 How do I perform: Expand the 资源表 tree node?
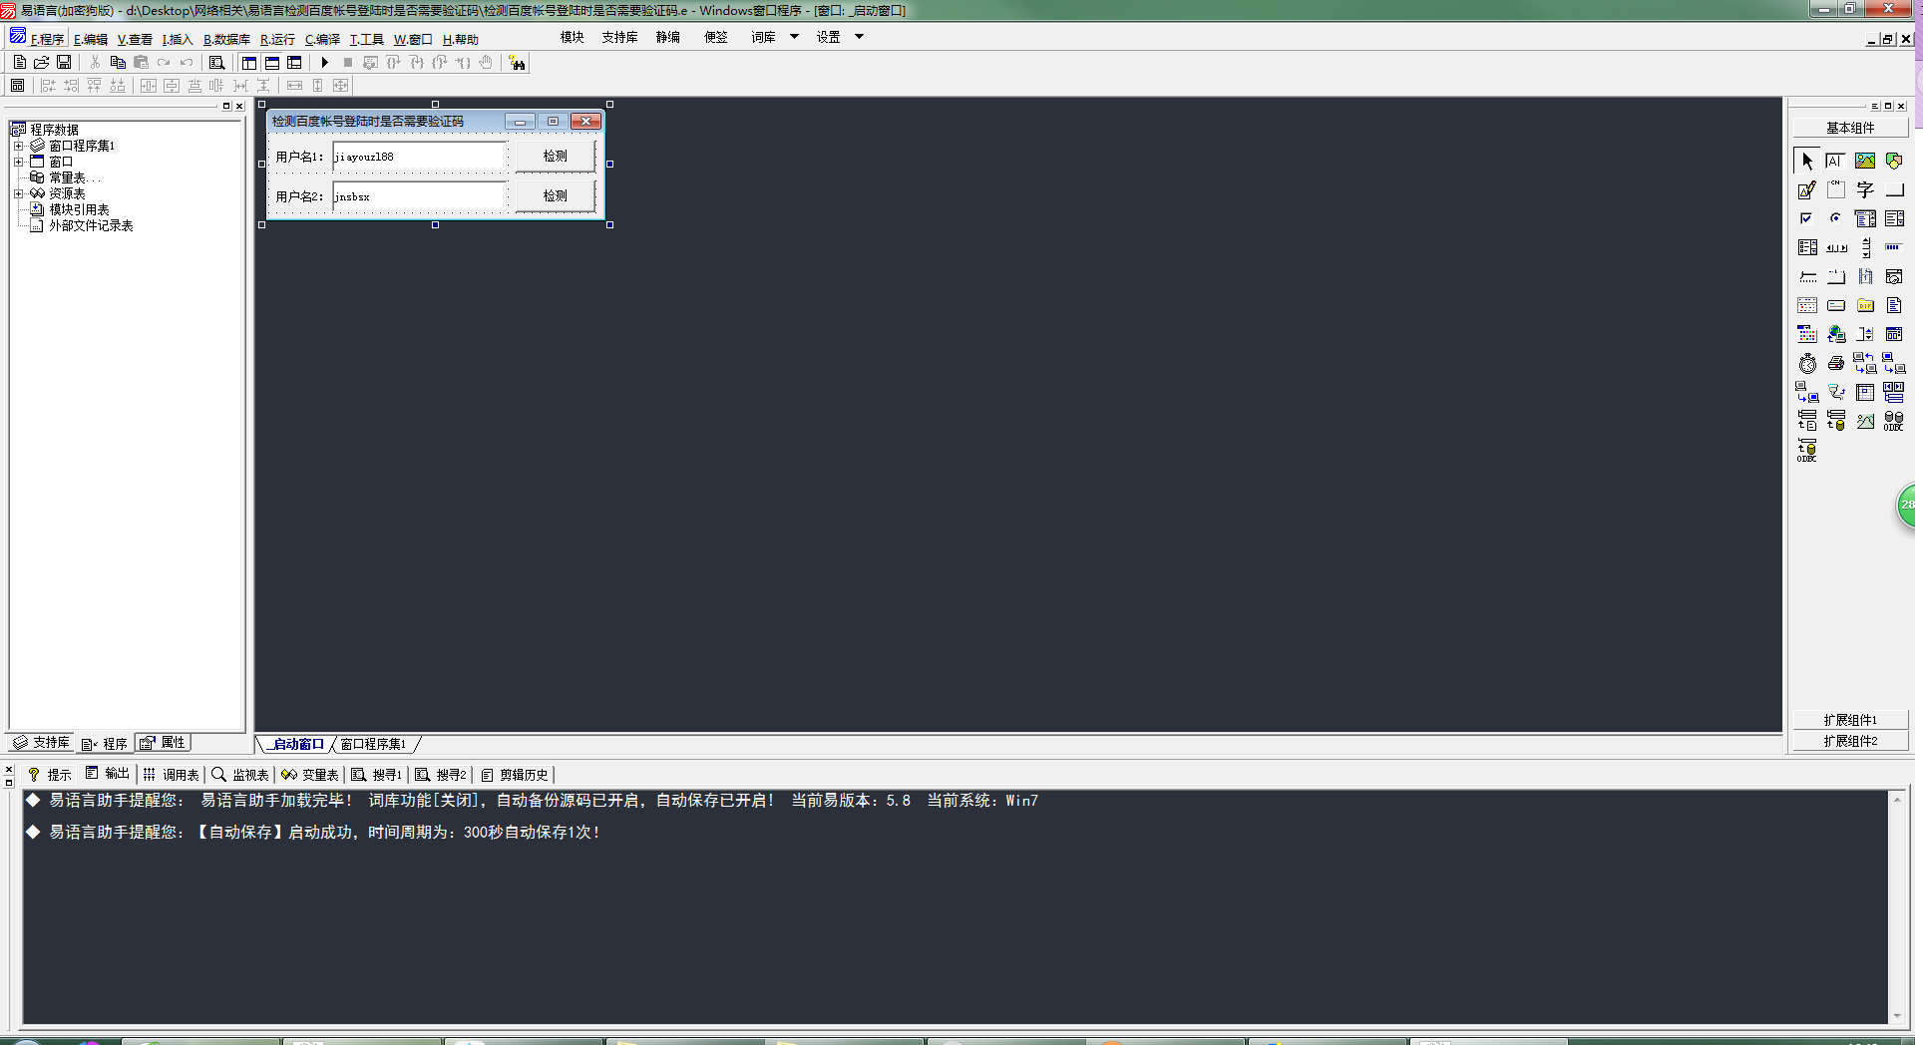[x=18, y=193]
